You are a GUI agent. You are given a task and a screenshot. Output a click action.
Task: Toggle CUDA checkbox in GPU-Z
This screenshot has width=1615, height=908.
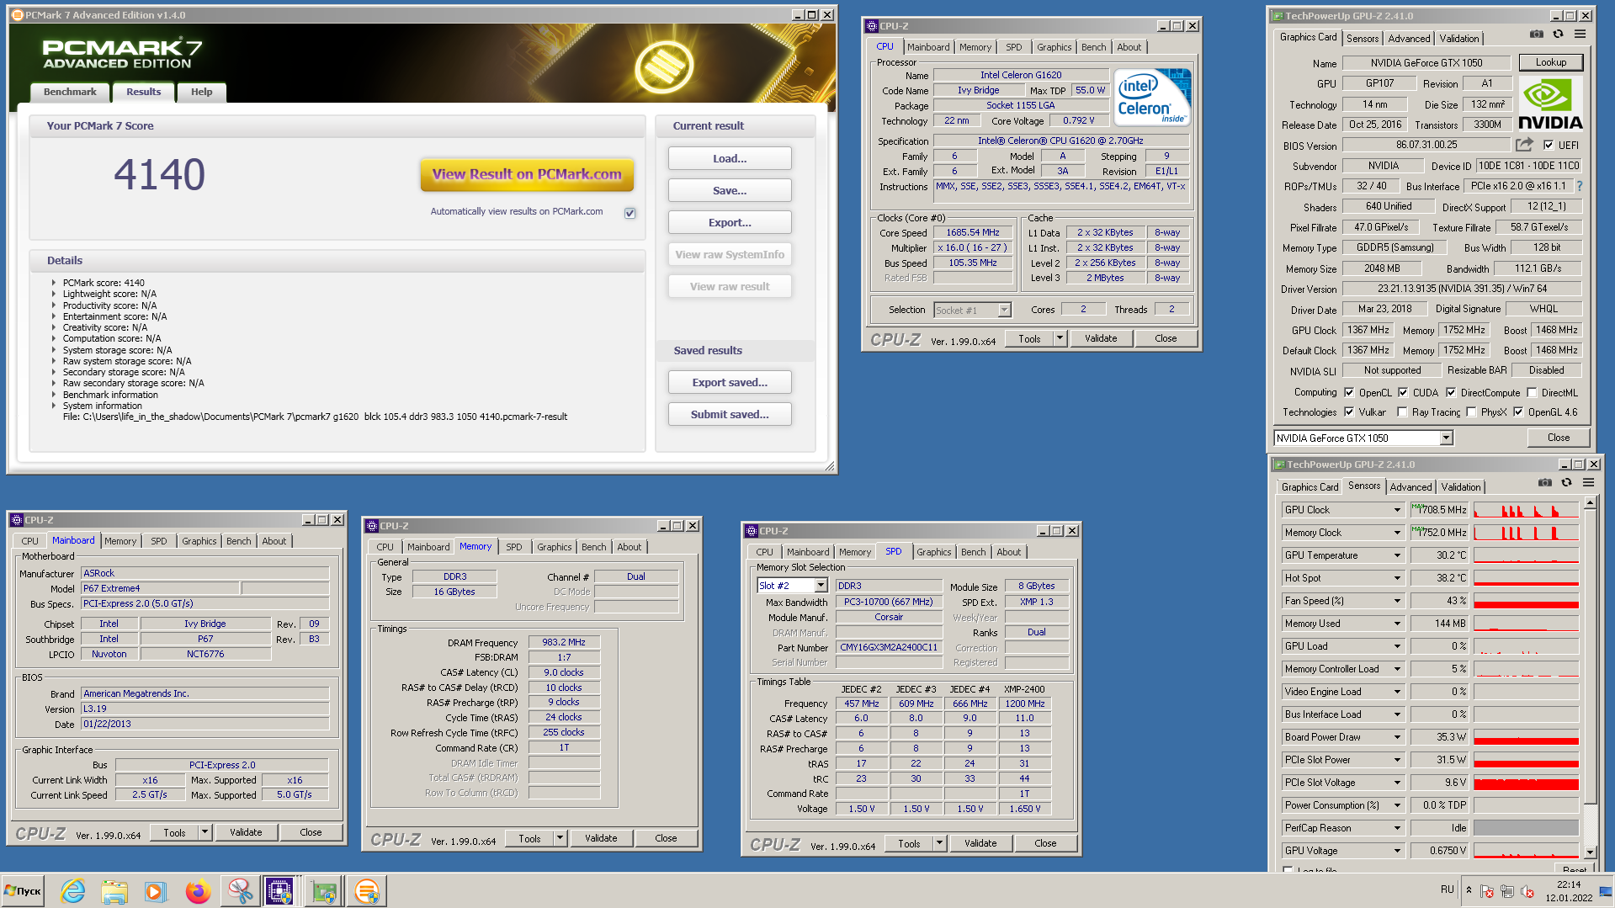[x=1403, y=392]
